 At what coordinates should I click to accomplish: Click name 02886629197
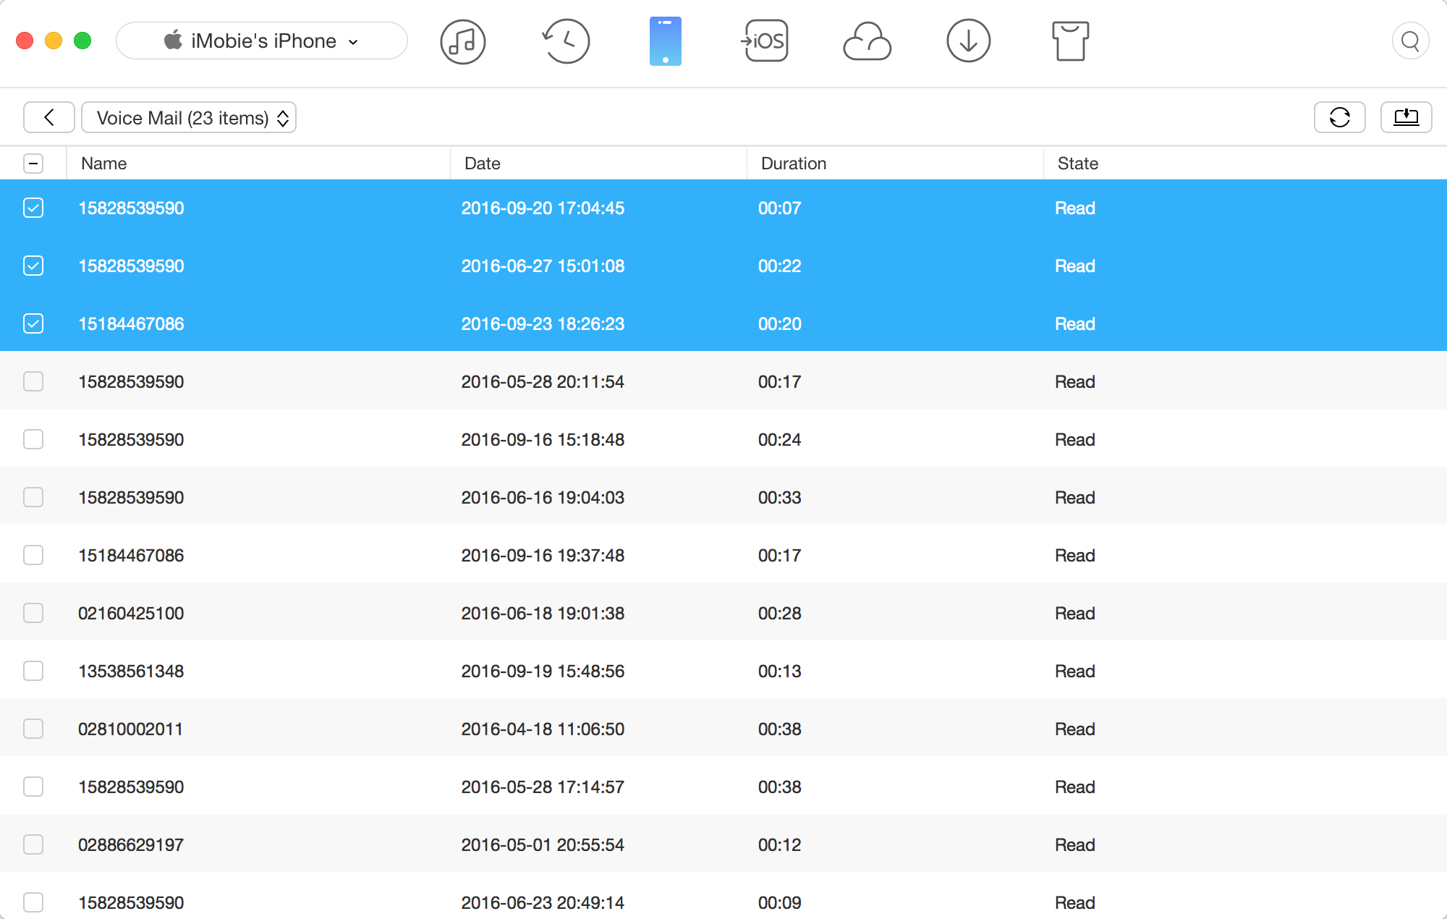click(x=131, y=844)
